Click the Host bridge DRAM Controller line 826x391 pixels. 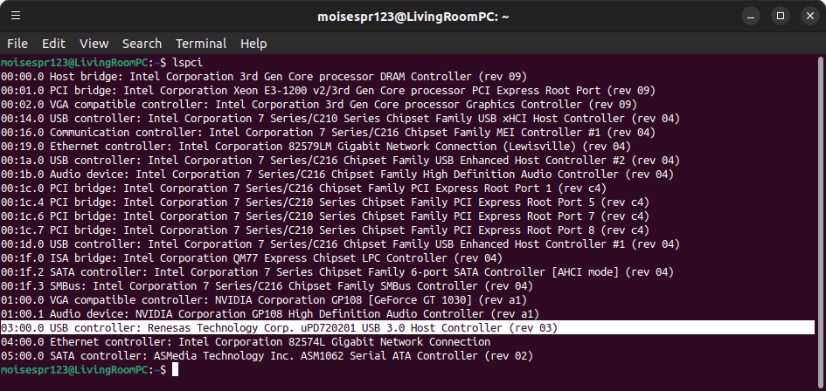264,76
